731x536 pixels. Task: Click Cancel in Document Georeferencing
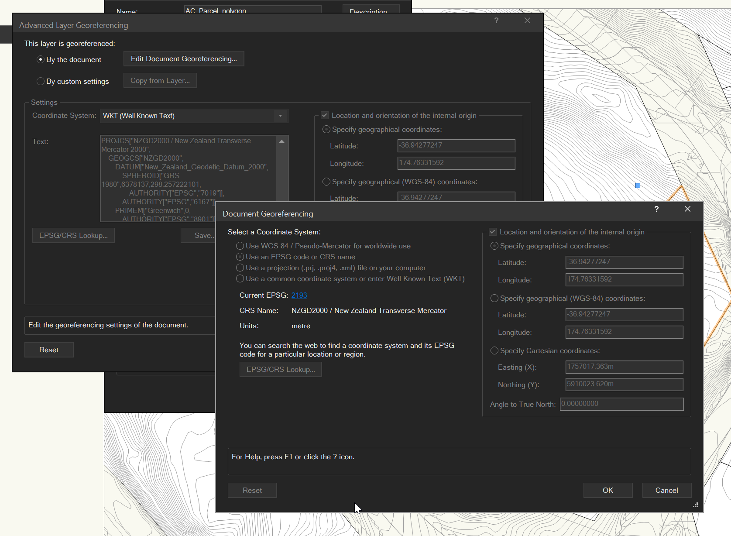(x=666, y=490)
